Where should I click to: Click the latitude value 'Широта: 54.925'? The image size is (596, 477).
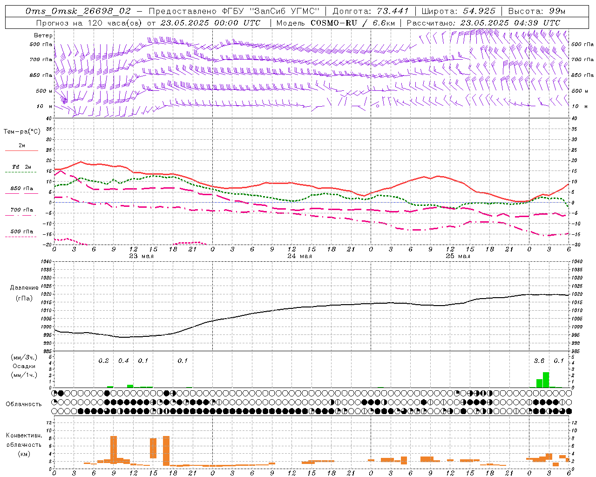point(459,11)
